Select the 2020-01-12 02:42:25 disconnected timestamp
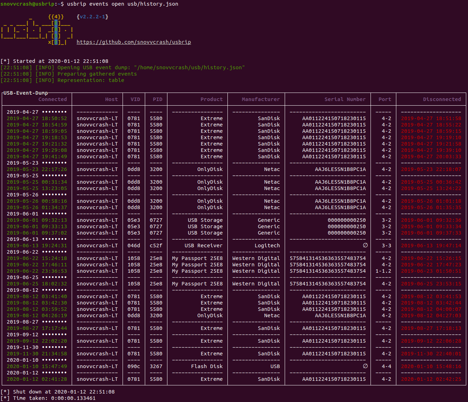 pyautogui.click(x=431, y=379)
